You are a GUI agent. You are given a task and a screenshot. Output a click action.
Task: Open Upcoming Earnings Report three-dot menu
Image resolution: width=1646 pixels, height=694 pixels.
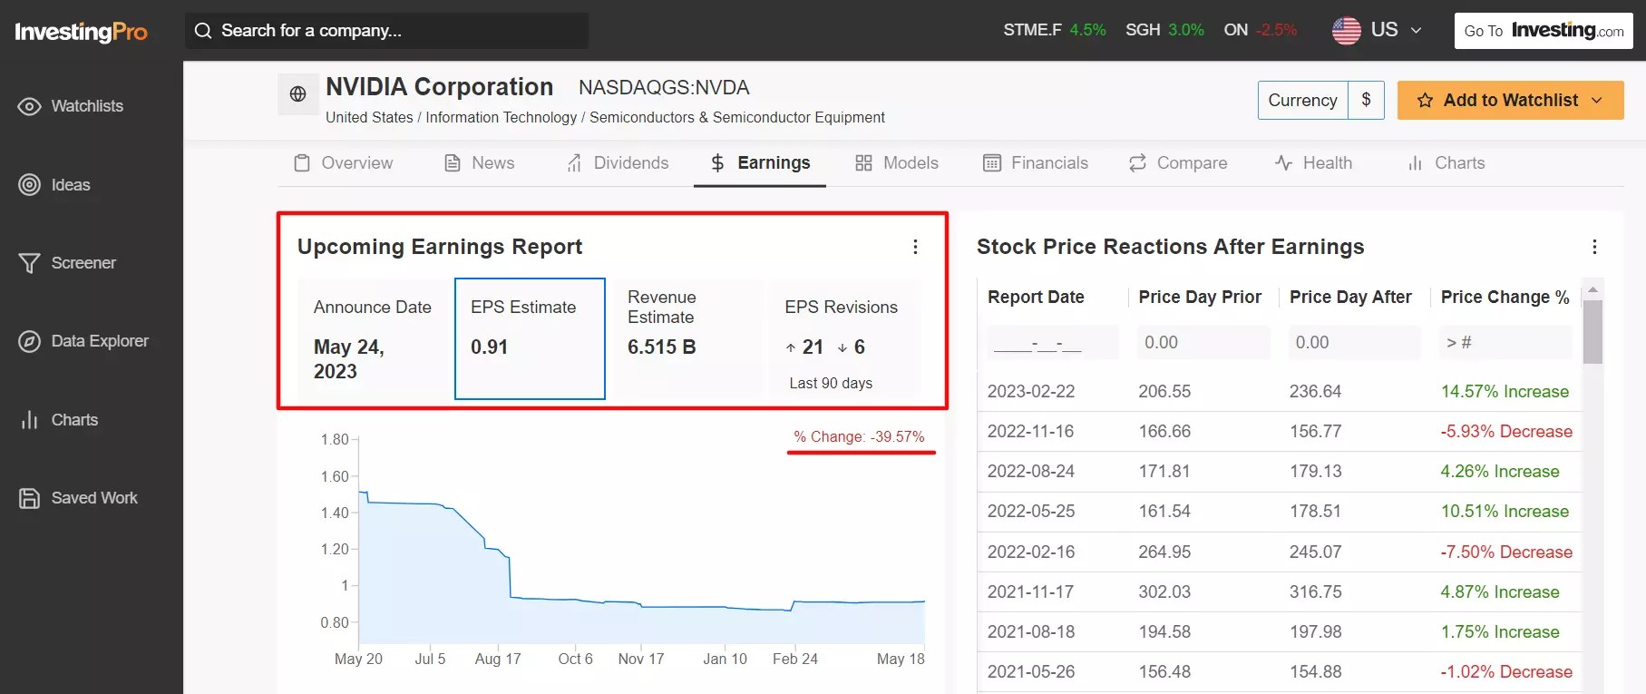pyautogui.click(x=915, y=247)
